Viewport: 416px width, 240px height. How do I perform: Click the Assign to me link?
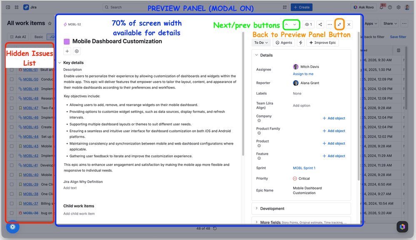pyautogui.click(x=303, y=74)
